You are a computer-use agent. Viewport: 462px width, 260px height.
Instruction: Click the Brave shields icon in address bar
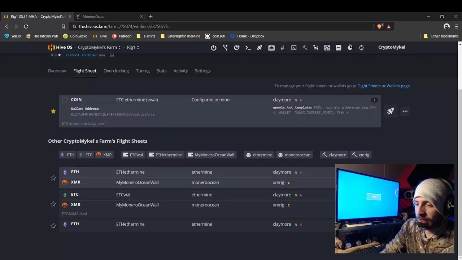379,26
